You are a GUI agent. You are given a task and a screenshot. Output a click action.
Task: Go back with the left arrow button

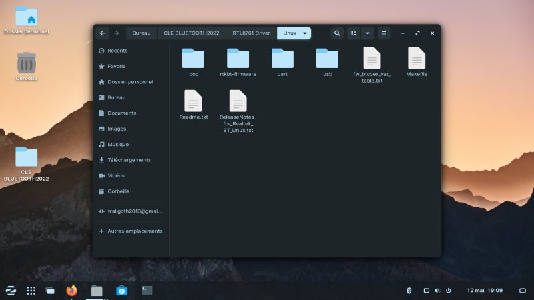tap(102, 33)
